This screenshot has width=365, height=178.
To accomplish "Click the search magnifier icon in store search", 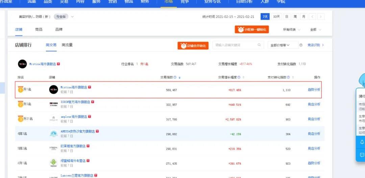I will (x=259, y=45).
